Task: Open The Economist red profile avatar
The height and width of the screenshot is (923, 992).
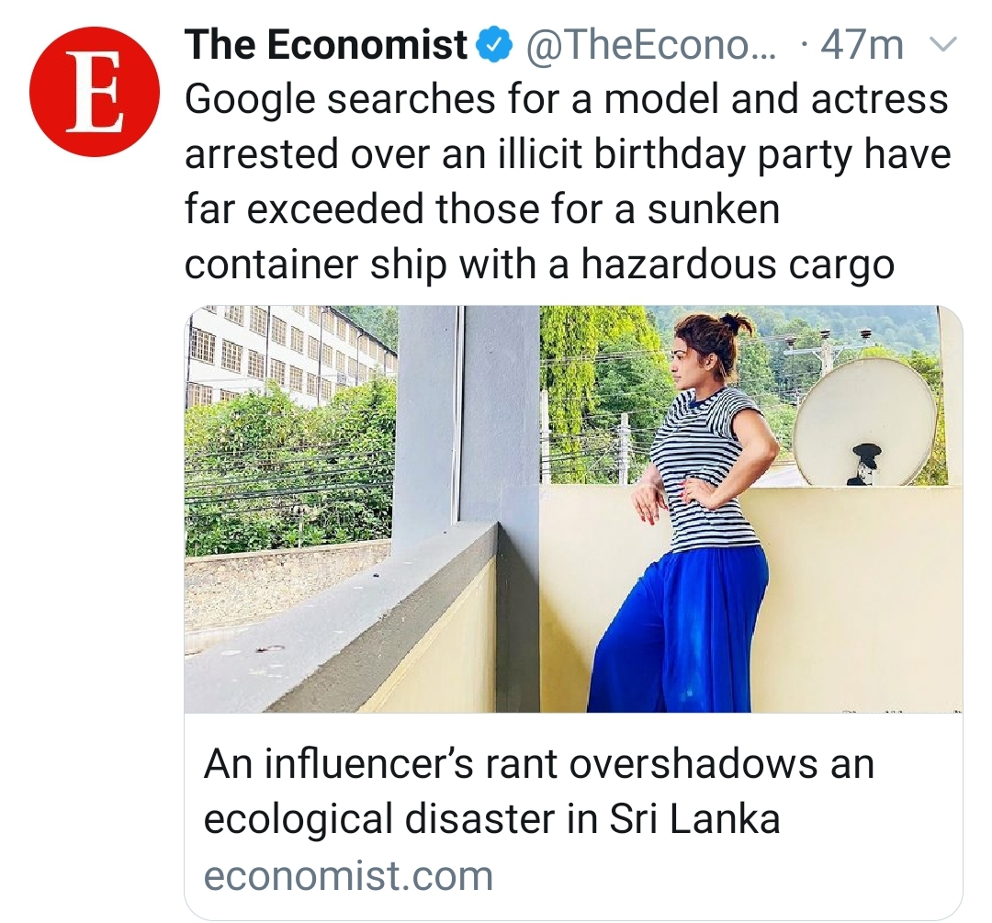Action: pos(95,91)
